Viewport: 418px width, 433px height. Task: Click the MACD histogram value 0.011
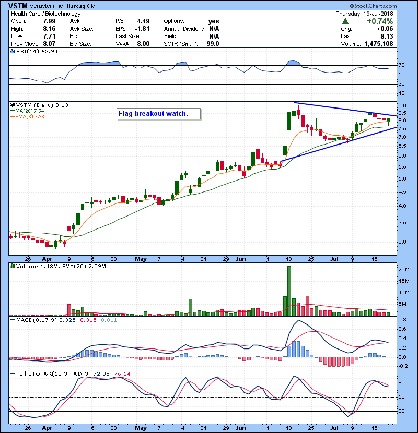coord(109,320)
